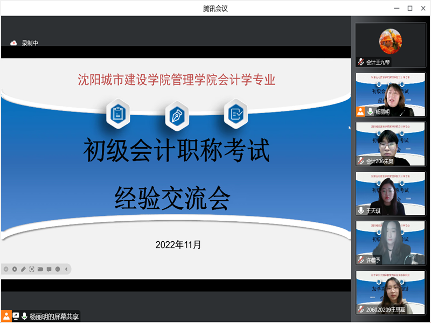Click the video camera icon in the toolbar
Image resolution: width=431 pixels, height=323 pixels.
[x=41, y=269]
